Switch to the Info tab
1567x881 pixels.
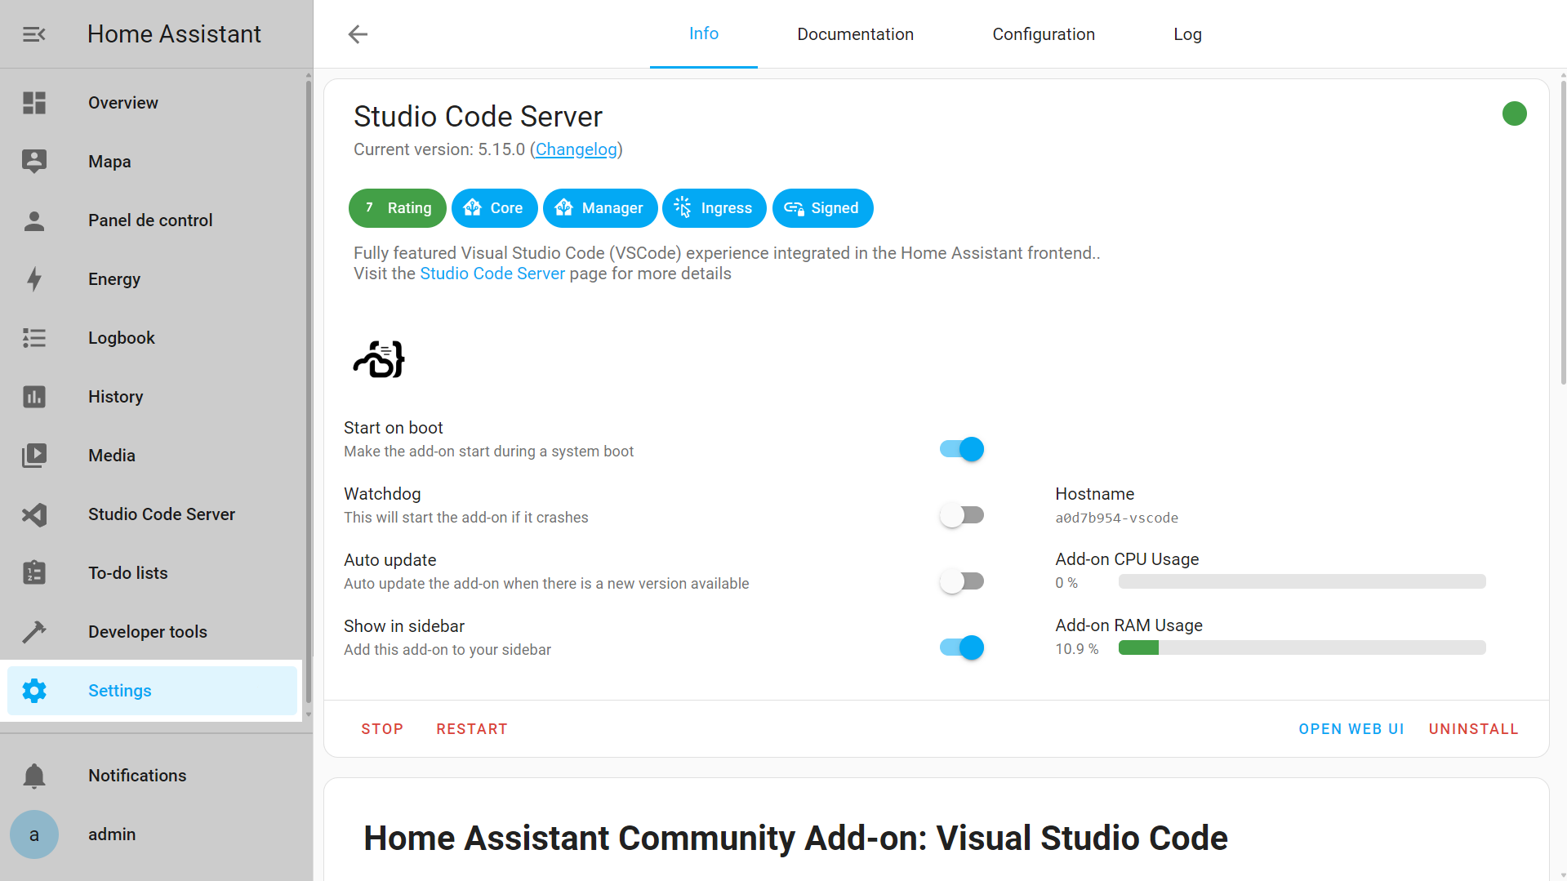[703, 34]
